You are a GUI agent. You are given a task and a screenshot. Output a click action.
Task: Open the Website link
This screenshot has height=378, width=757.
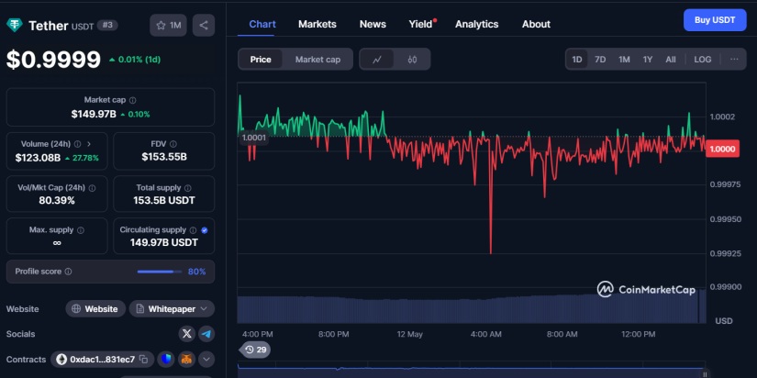click(95, 308)
